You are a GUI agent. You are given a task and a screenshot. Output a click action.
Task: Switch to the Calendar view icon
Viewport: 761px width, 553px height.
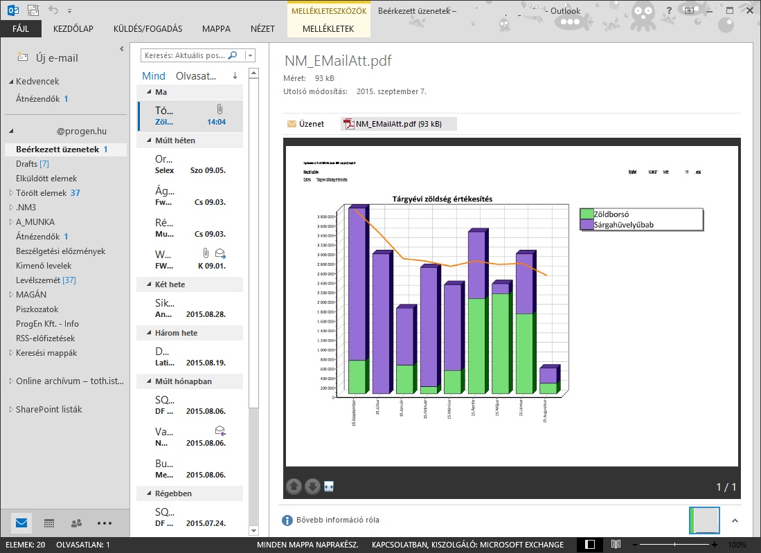click(x=49, y=523)
